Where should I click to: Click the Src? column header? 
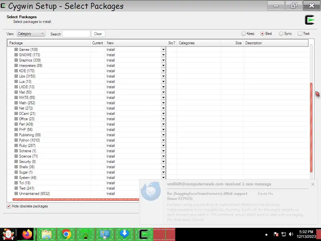(172, 43)
